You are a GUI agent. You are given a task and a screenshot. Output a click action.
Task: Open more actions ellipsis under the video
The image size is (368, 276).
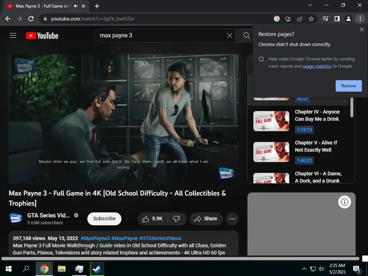[x=232, y=219]
